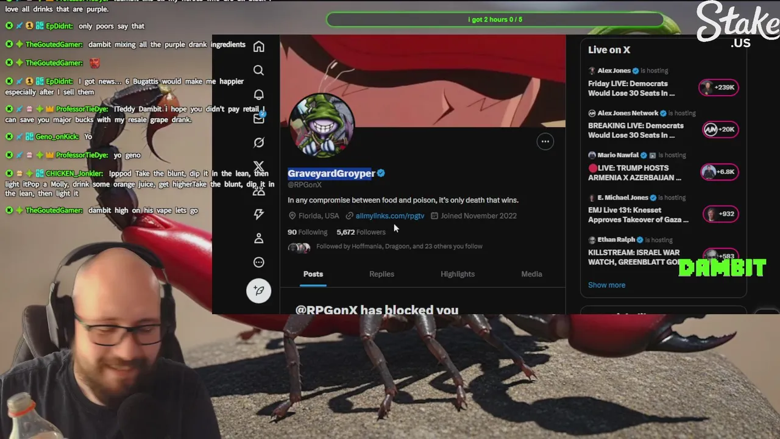The height and width of the screenshot is (439, 780).
Task: Open Mario Nawfal Trump hosts Armenia broadcast
Action: [x=634, y=173]
